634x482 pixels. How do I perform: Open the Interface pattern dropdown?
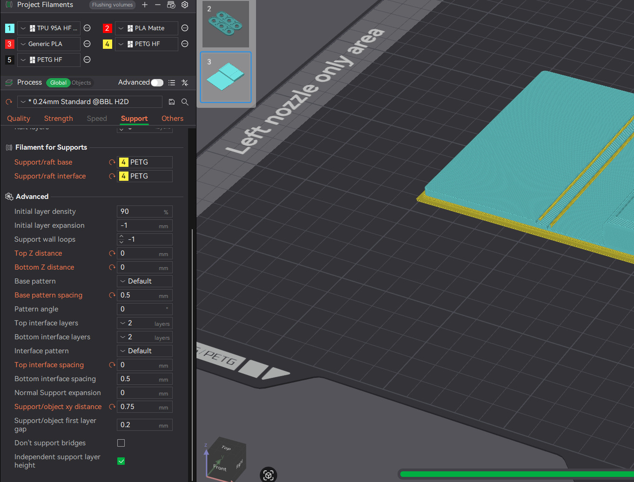(145, 351)
